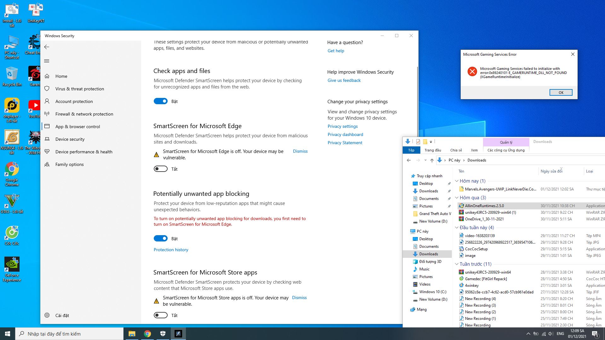
Task: Open Firewall & network protection icon
Action: [x=47, y=114]
